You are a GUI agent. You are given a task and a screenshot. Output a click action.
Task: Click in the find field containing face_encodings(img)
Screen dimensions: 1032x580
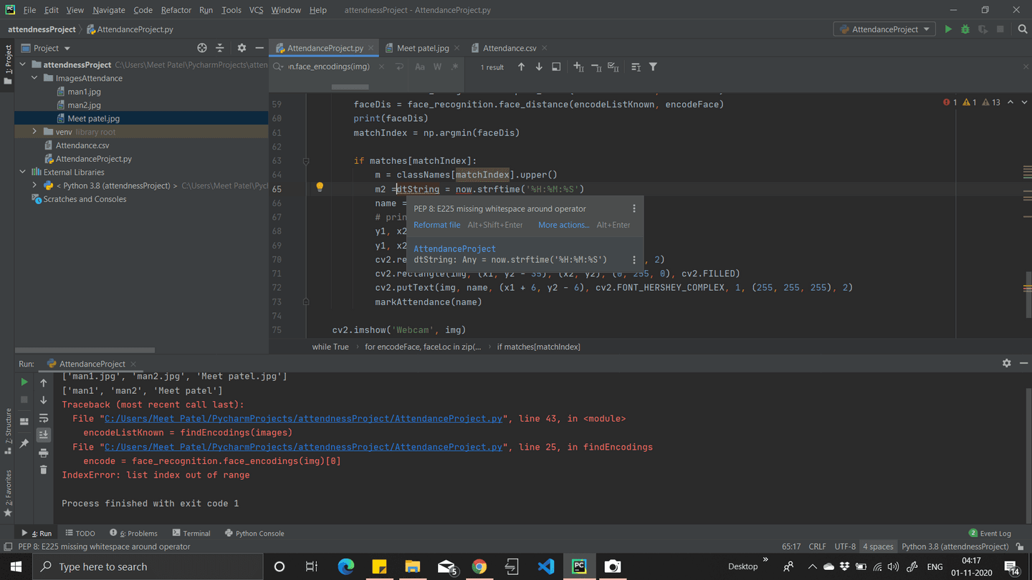tap(330, 67)
